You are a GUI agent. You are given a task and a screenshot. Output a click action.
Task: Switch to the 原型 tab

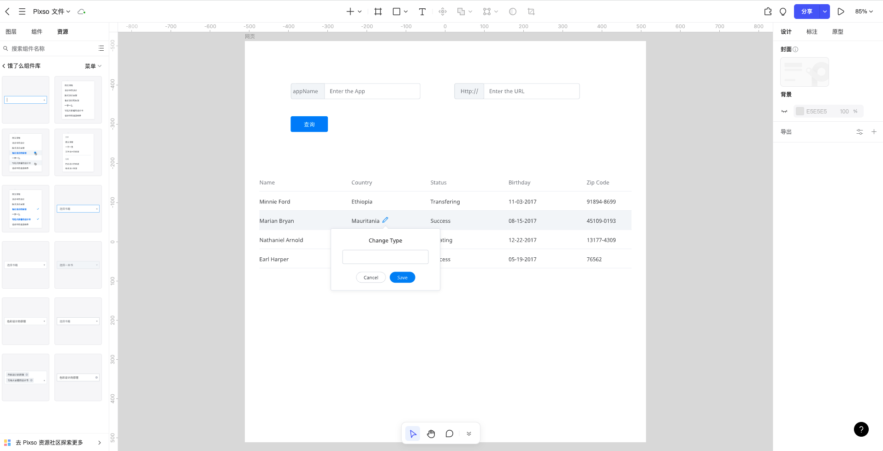[x=837, y=32]
